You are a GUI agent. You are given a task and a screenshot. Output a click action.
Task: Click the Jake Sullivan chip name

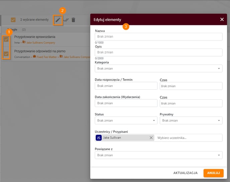tap(112, 138)
